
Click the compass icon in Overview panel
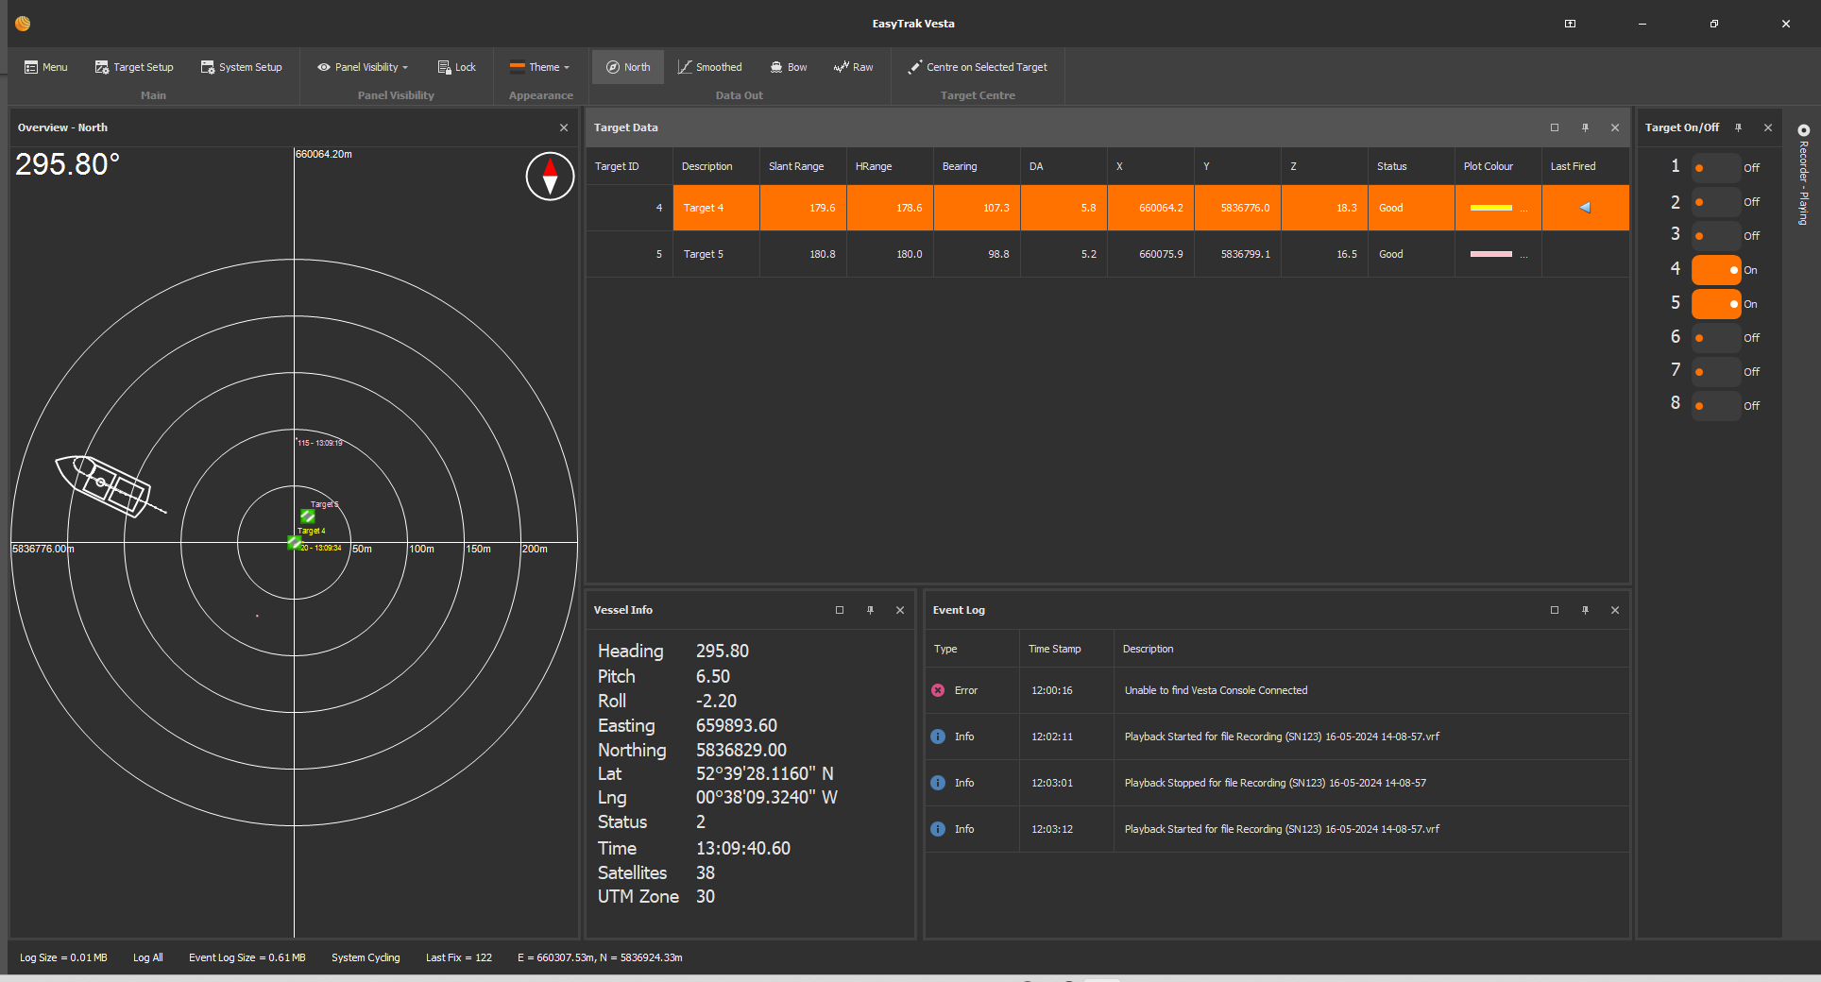550,177
